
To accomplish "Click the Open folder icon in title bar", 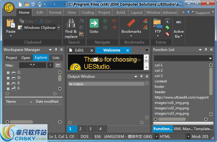I will [x=27, y=4].
